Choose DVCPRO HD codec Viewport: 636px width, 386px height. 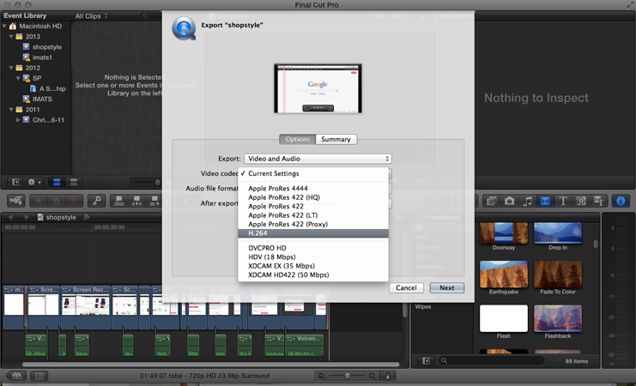coord(313,248)
